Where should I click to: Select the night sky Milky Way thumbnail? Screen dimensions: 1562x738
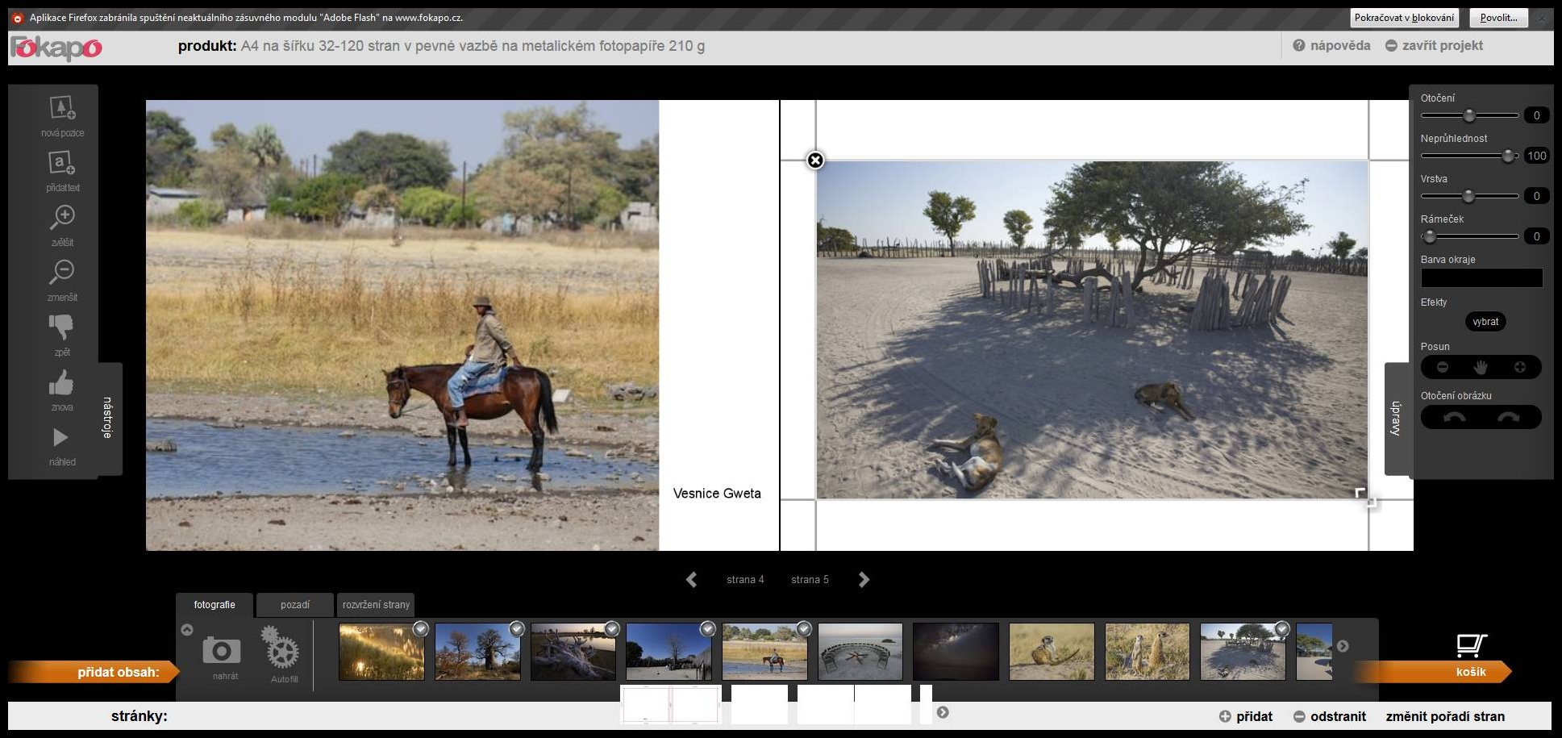coord(956,651)
